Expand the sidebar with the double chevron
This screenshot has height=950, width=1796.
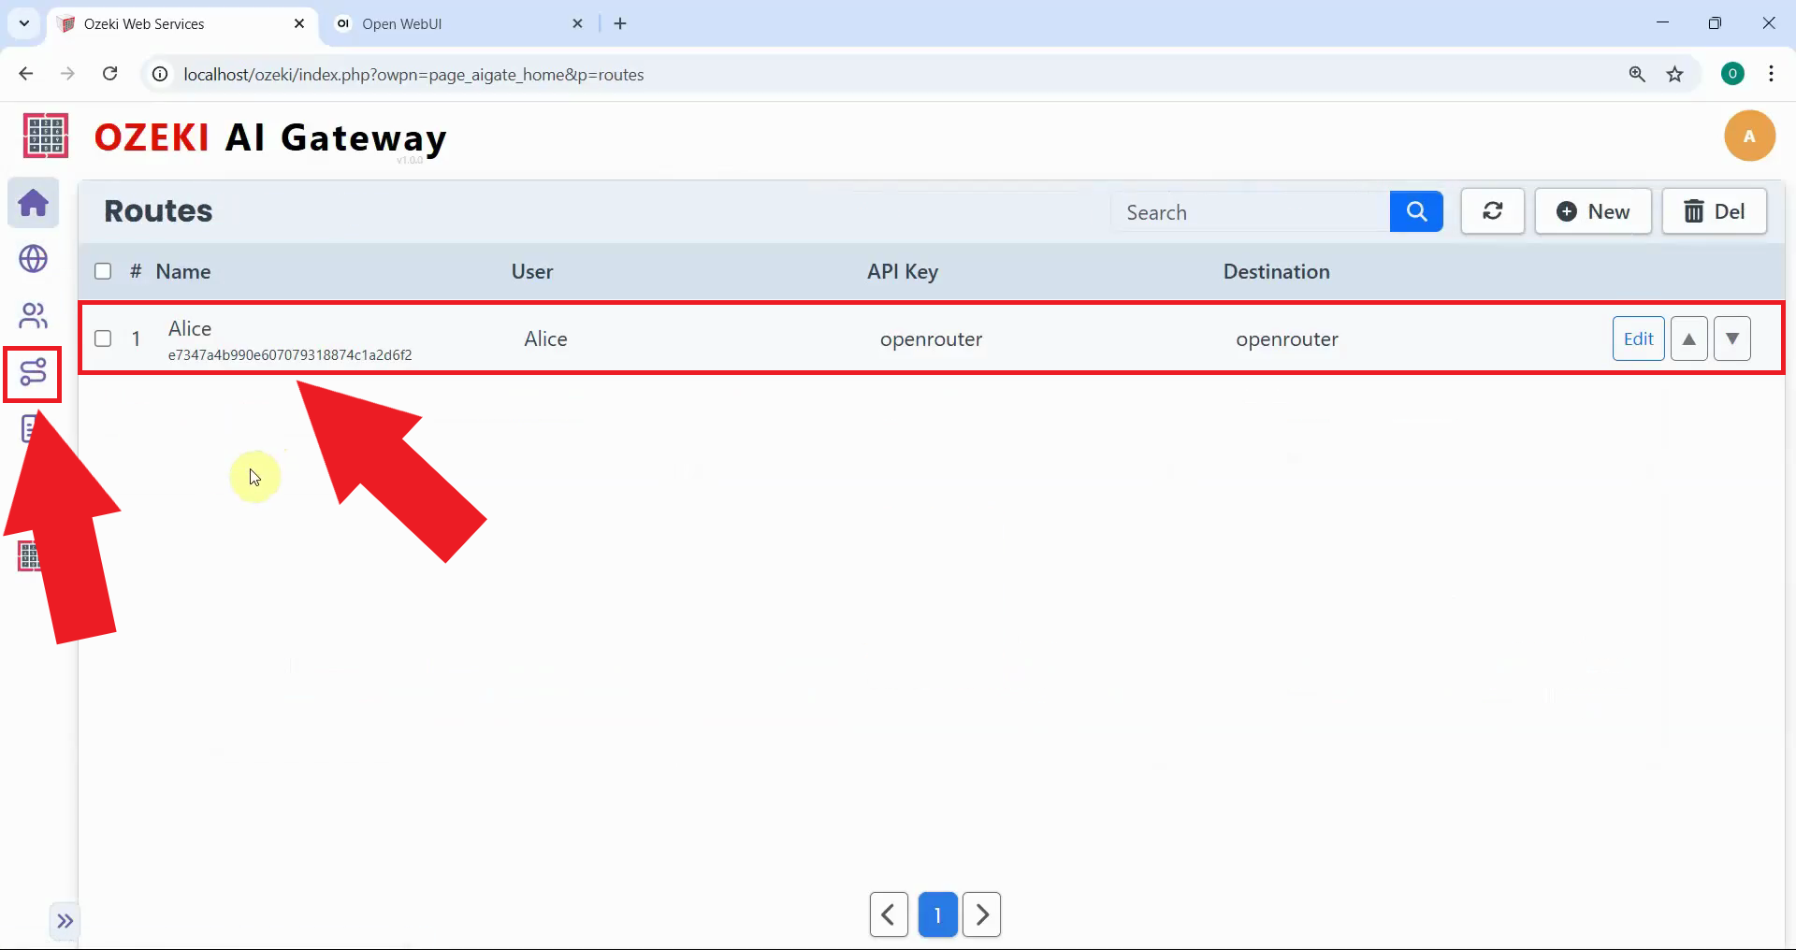(64, 921)
